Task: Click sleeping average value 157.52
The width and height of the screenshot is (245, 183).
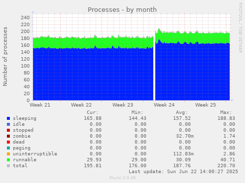Action: tap(182, 118)
